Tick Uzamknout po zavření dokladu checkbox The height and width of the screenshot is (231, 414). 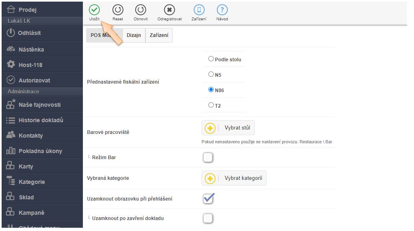(208, 218)
